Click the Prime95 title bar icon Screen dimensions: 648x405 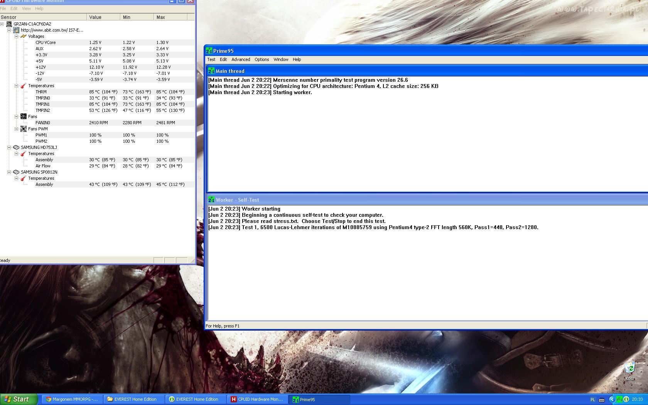pyautogui.click(x=209, y=51)
